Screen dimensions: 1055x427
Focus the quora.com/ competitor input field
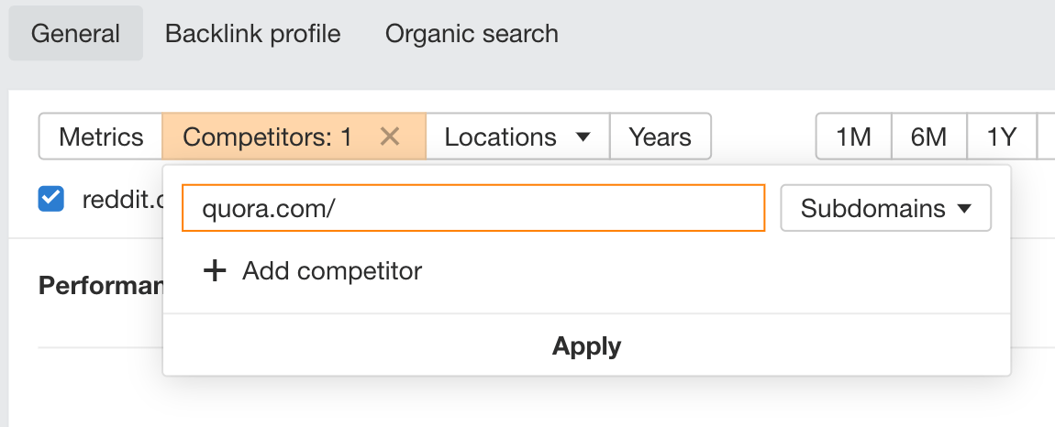pos(472,209)
